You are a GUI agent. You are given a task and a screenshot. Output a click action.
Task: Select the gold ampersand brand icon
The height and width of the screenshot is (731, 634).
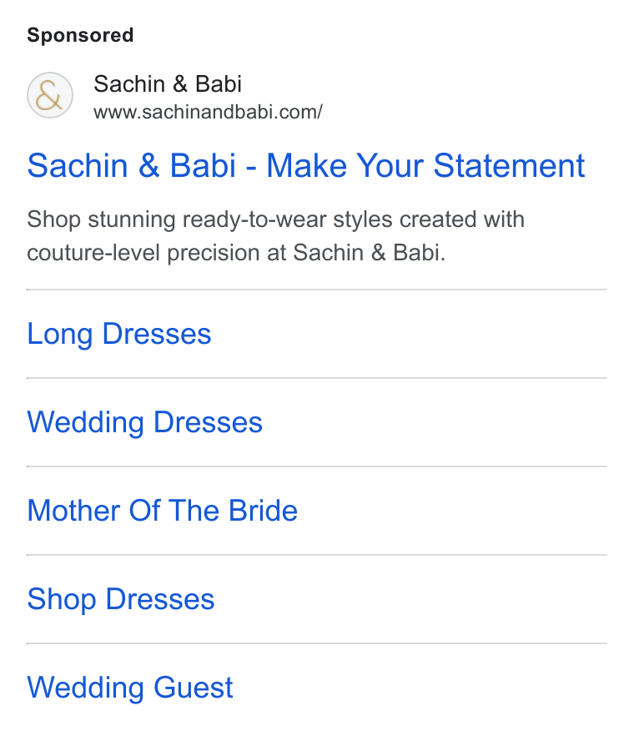50,95
